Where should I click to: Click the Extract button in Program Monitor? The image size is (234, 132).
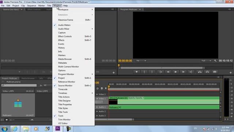(207, 72)
